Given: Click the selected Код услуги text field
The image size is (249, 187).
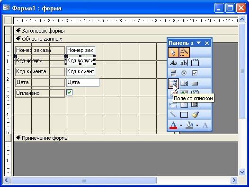Looking at the screenshot, I should click(81, 60).
